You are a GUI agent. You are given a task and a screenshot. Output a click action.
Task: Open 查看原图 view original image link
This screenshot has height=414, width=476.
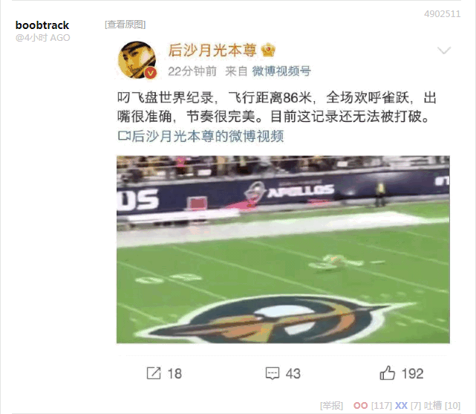point(125,25)
